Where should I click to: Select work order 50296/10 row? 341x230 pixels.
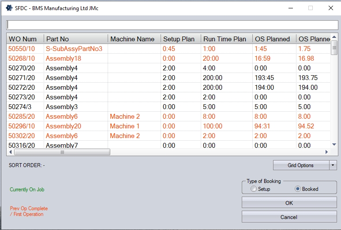pyautogui.click(x=22, y=126)
